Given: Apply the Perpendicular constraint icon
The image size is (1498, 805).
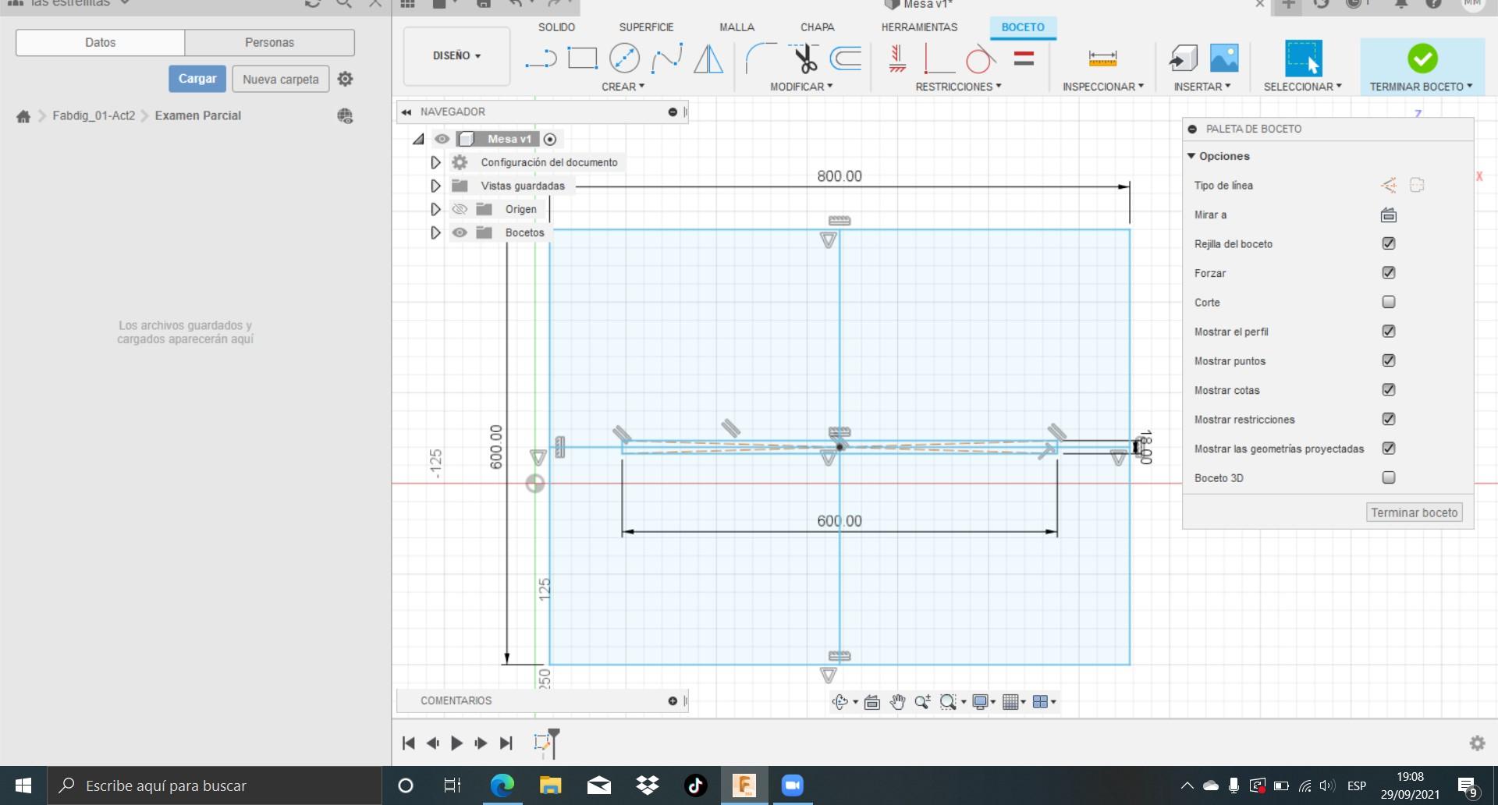Looking at the screenshot, I should (939, 59).
